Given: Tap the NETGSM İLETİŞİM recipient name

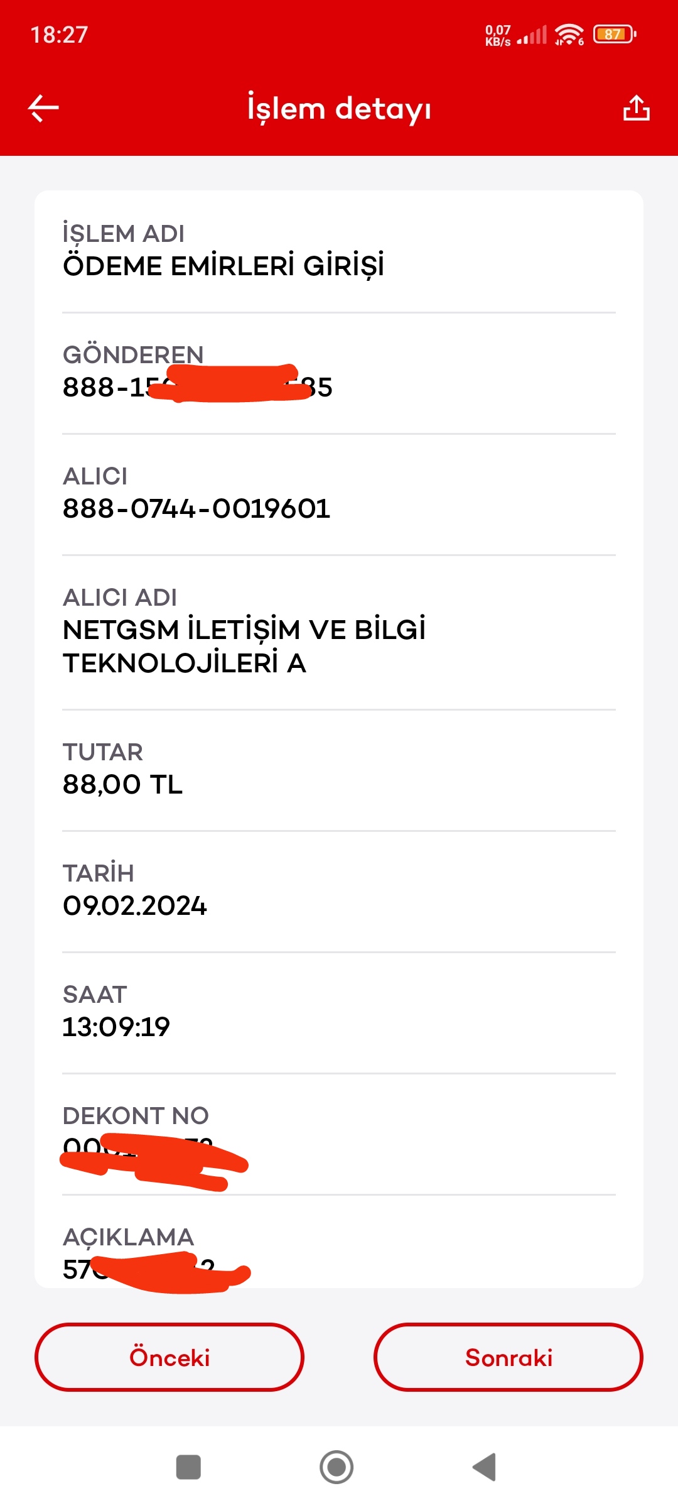Looking at the screenshot, I should pos(244,646).
